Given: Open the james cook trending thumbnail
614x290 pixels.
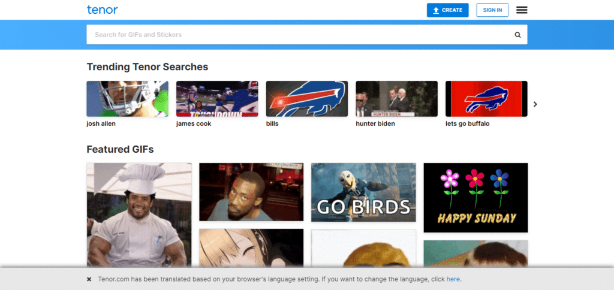Looking at the screenshot, I should (217, 99).
